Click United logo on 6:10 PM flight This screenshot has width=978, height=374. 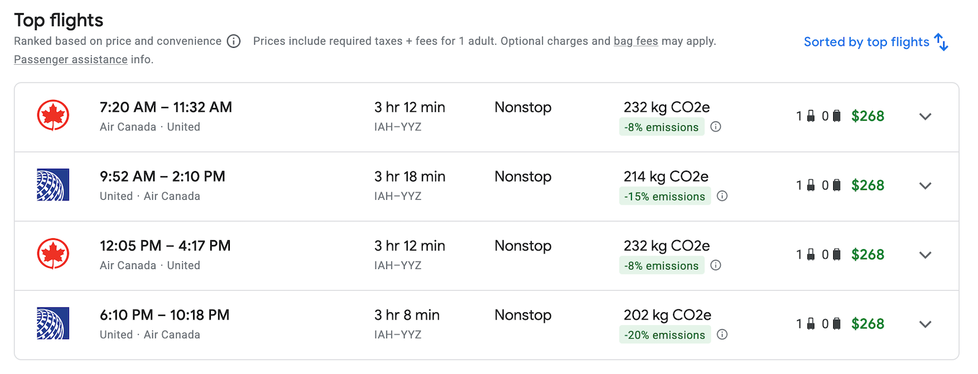53,323
